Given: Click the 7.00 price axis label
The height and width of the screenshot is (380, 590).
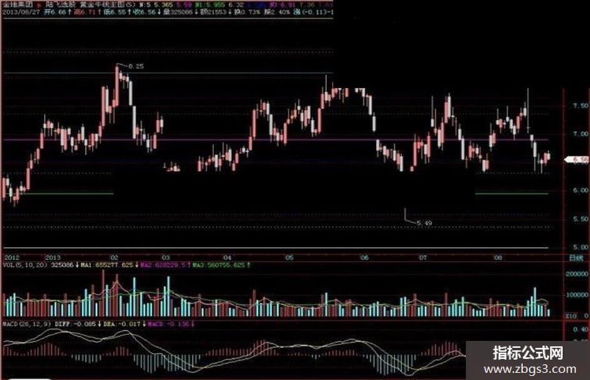Looking at the screenshot, I should click(580, 134).
